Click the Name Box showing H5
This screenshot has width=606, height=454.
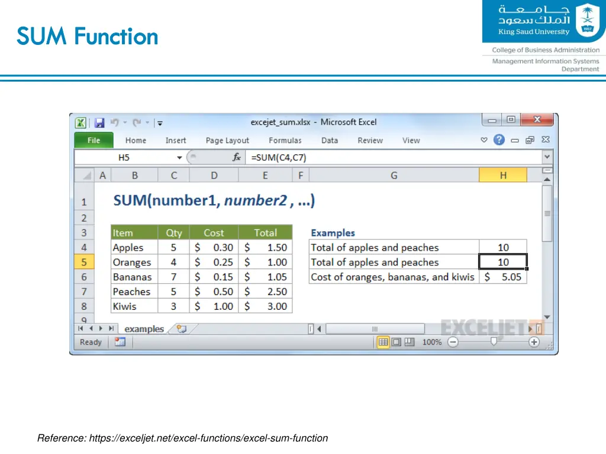click(124, 157)
